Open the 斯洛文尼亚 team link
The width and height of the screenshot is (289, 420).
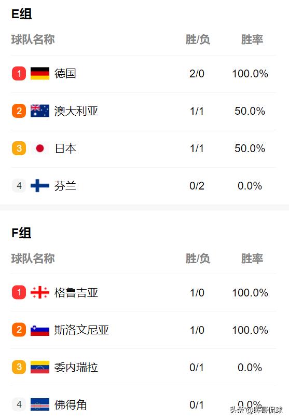coord(81,330)
